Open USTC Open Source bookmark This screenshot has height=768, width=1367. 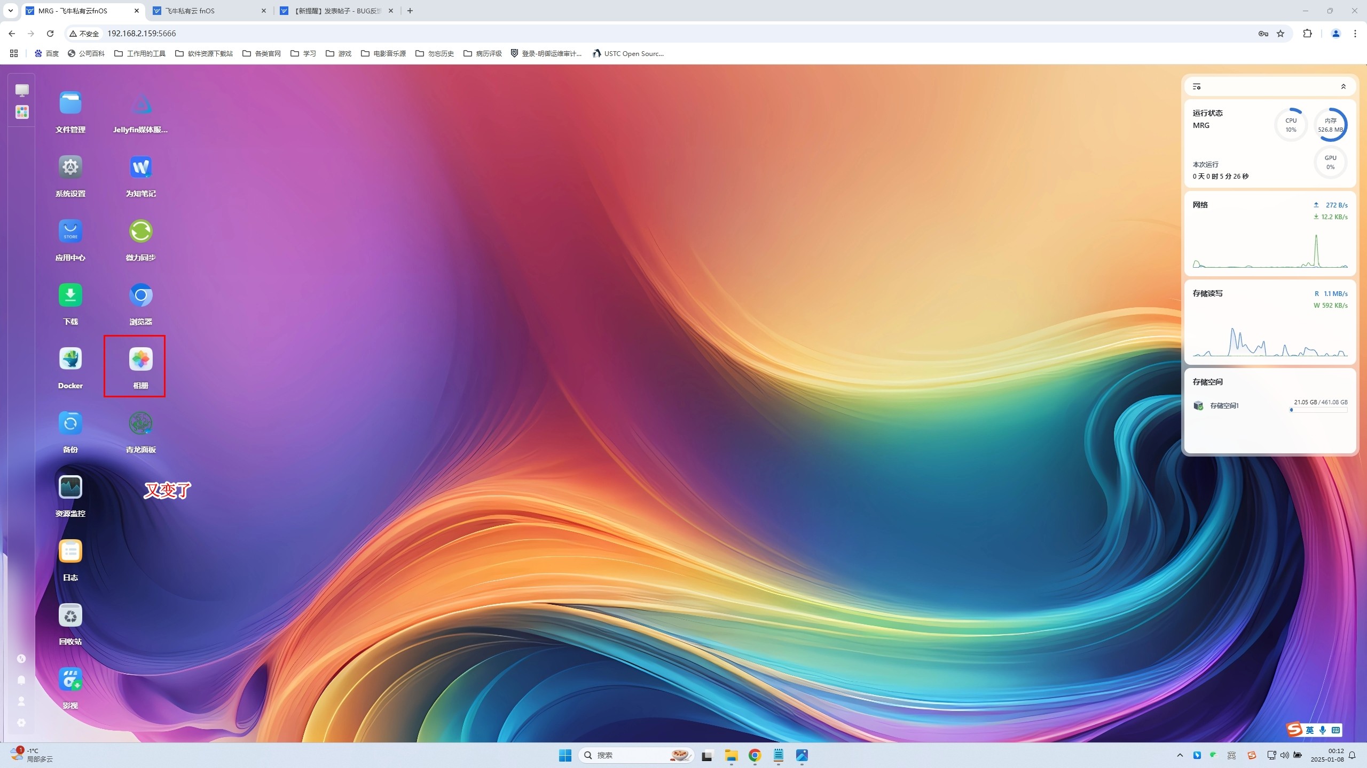coord(628,53)
